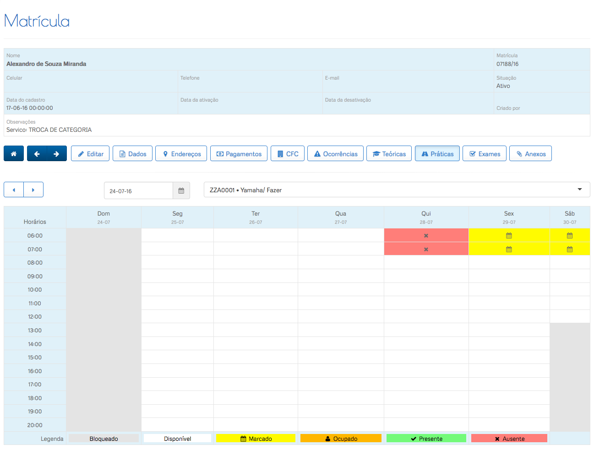Click scheduled calendar icon at Saturday 07:00
Image resolution: width=594 pixels, height=450 pixels.
[x=569, y=249]
